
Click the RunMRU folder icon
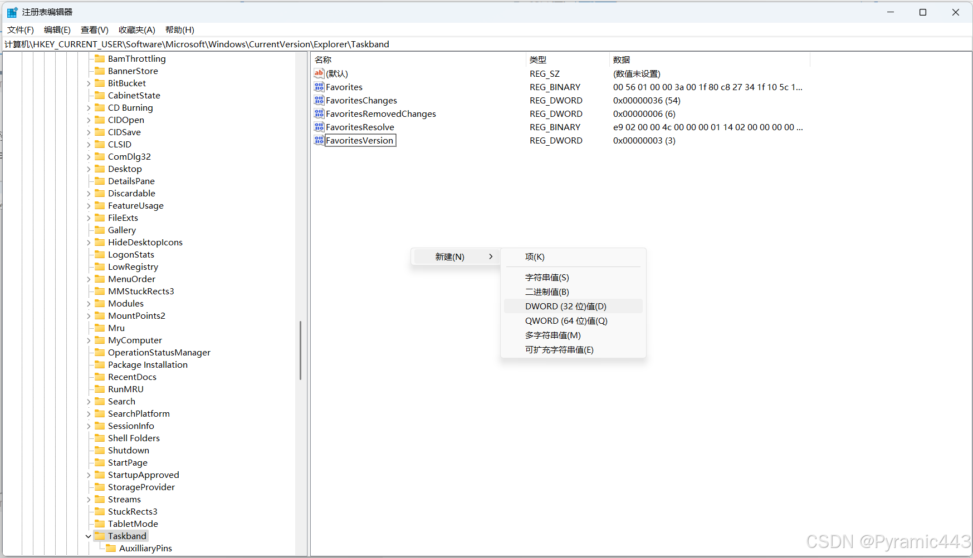coord(100,389)
